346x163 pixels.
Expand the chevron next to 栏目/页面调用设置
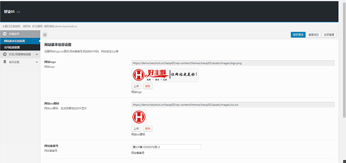(x=37, y=54)
